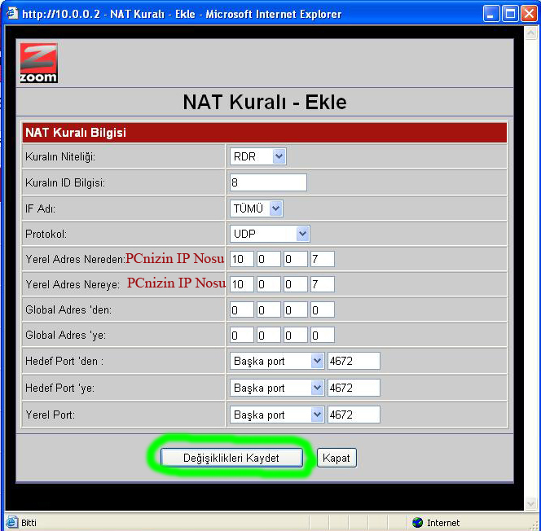Click third octet of Yerel Adres Nereye
The width and height of the screenshot is (541, 531).
tap(295, 284)
